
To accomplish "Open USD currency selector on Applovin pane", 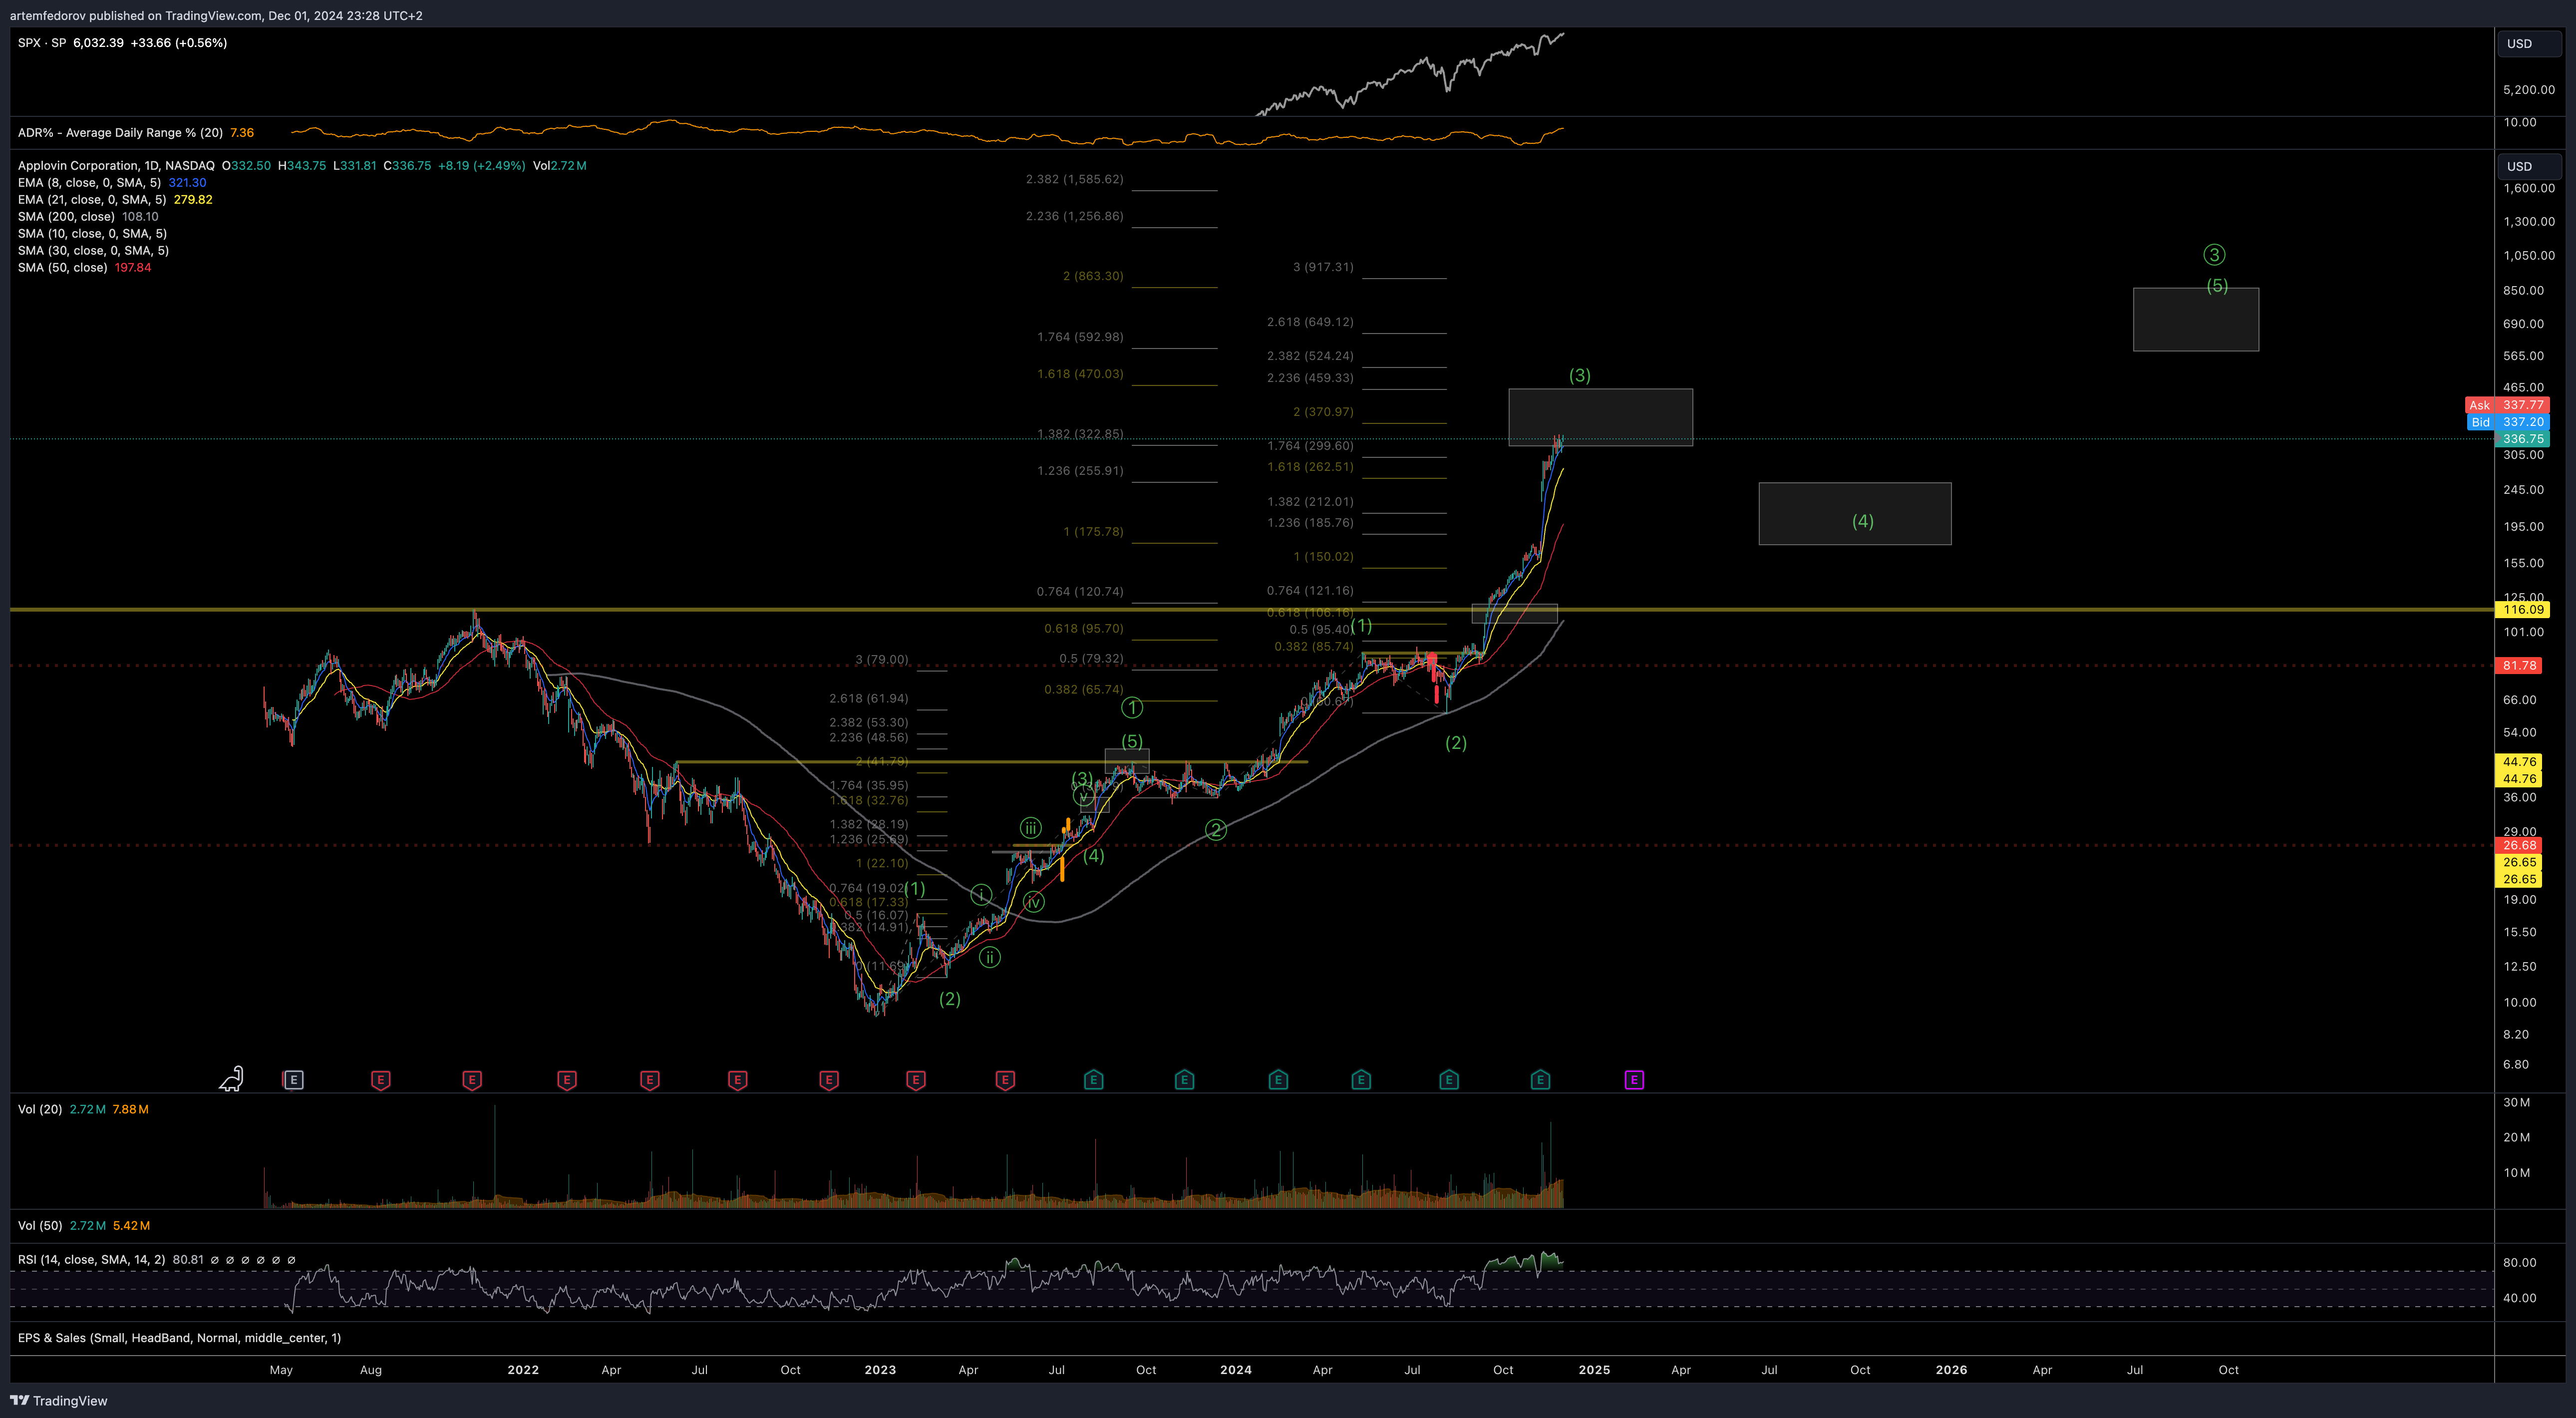I will tap(2531, 166).
